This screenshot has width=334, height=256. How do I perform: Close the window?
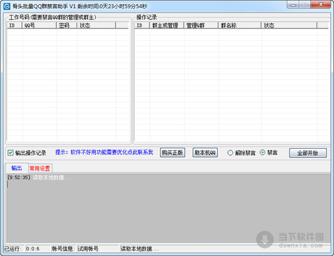(321, 4)
